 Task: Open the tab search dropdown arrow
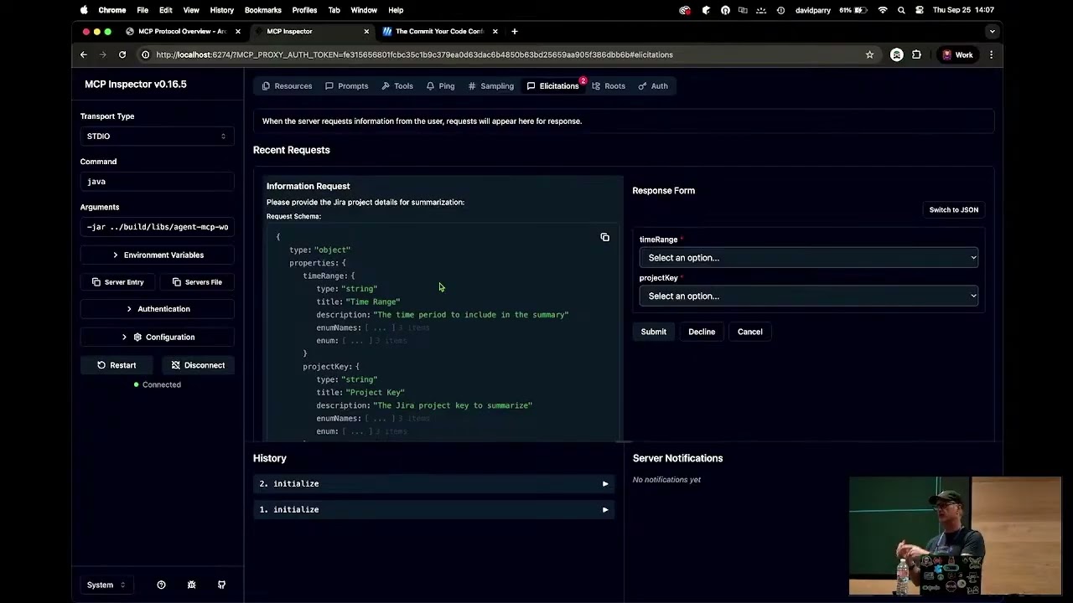[992, 31]
